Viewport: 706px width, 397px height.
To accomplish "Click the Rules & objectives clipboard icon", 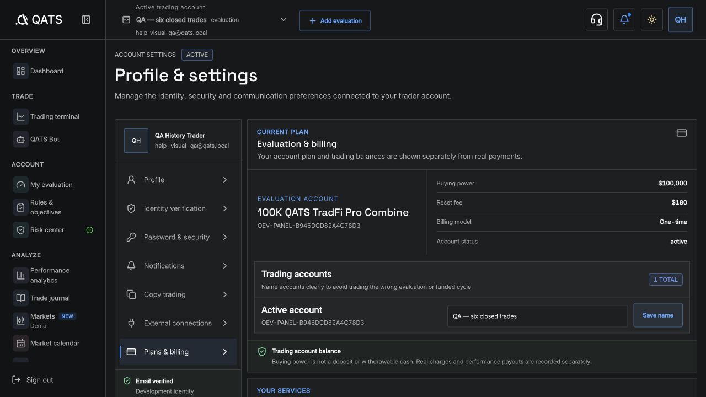I will tap(20, 207).
